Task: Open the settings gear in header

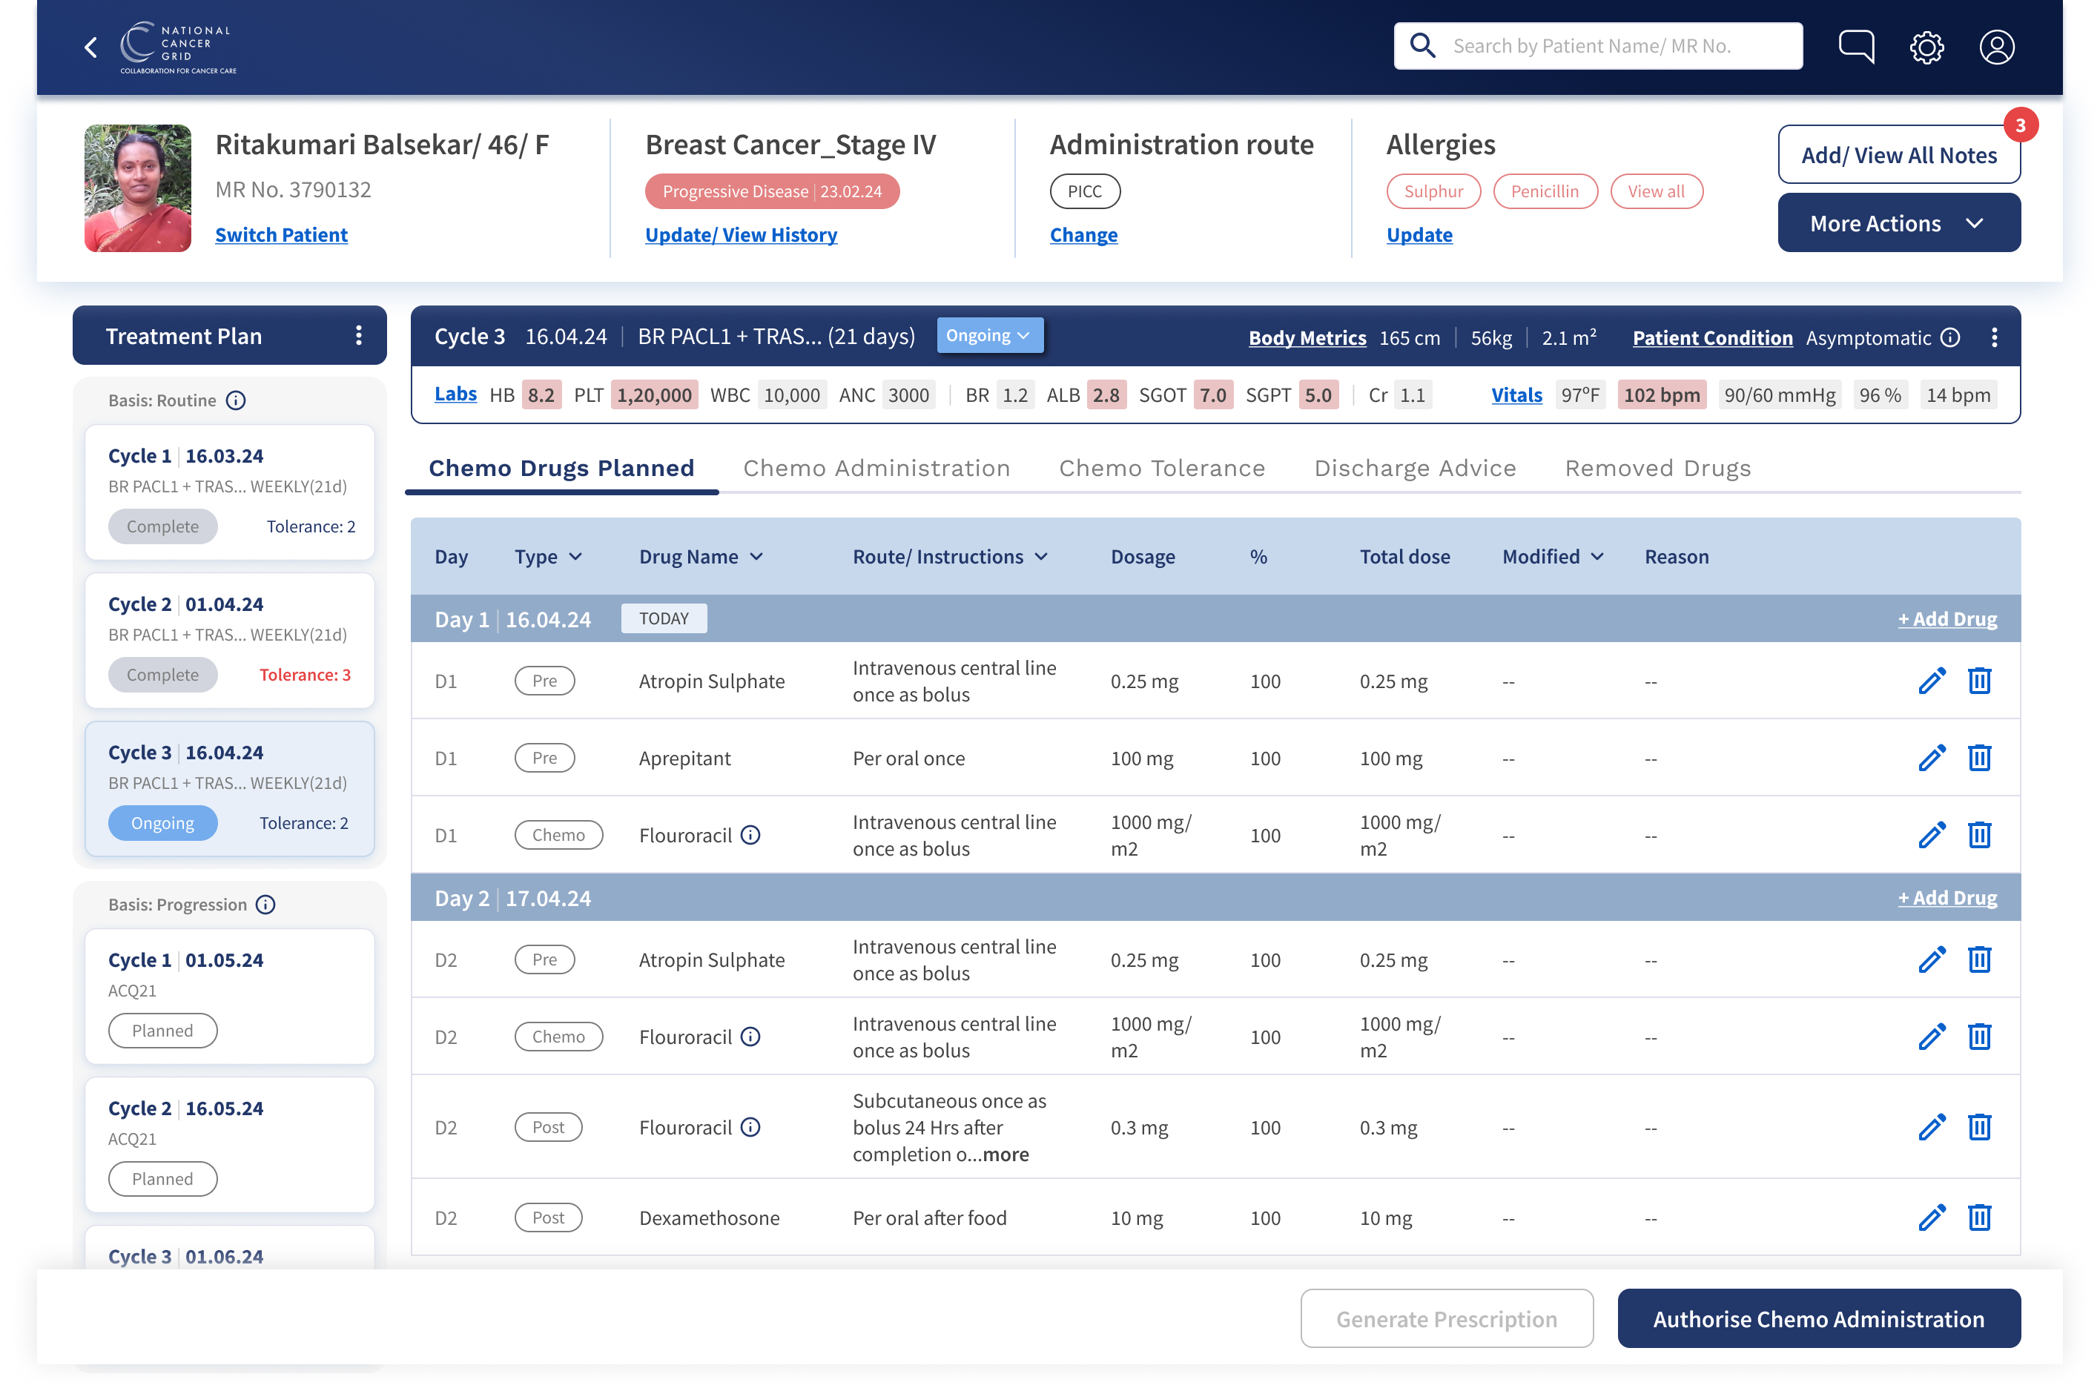Action: point(1926,47)
